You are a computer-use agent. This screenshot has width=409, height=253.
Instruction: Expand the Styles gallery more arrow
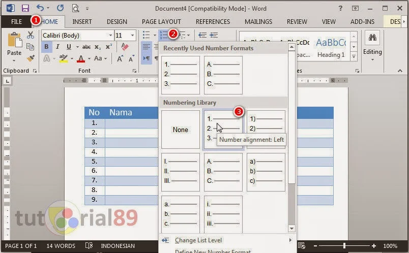(354, 56)
